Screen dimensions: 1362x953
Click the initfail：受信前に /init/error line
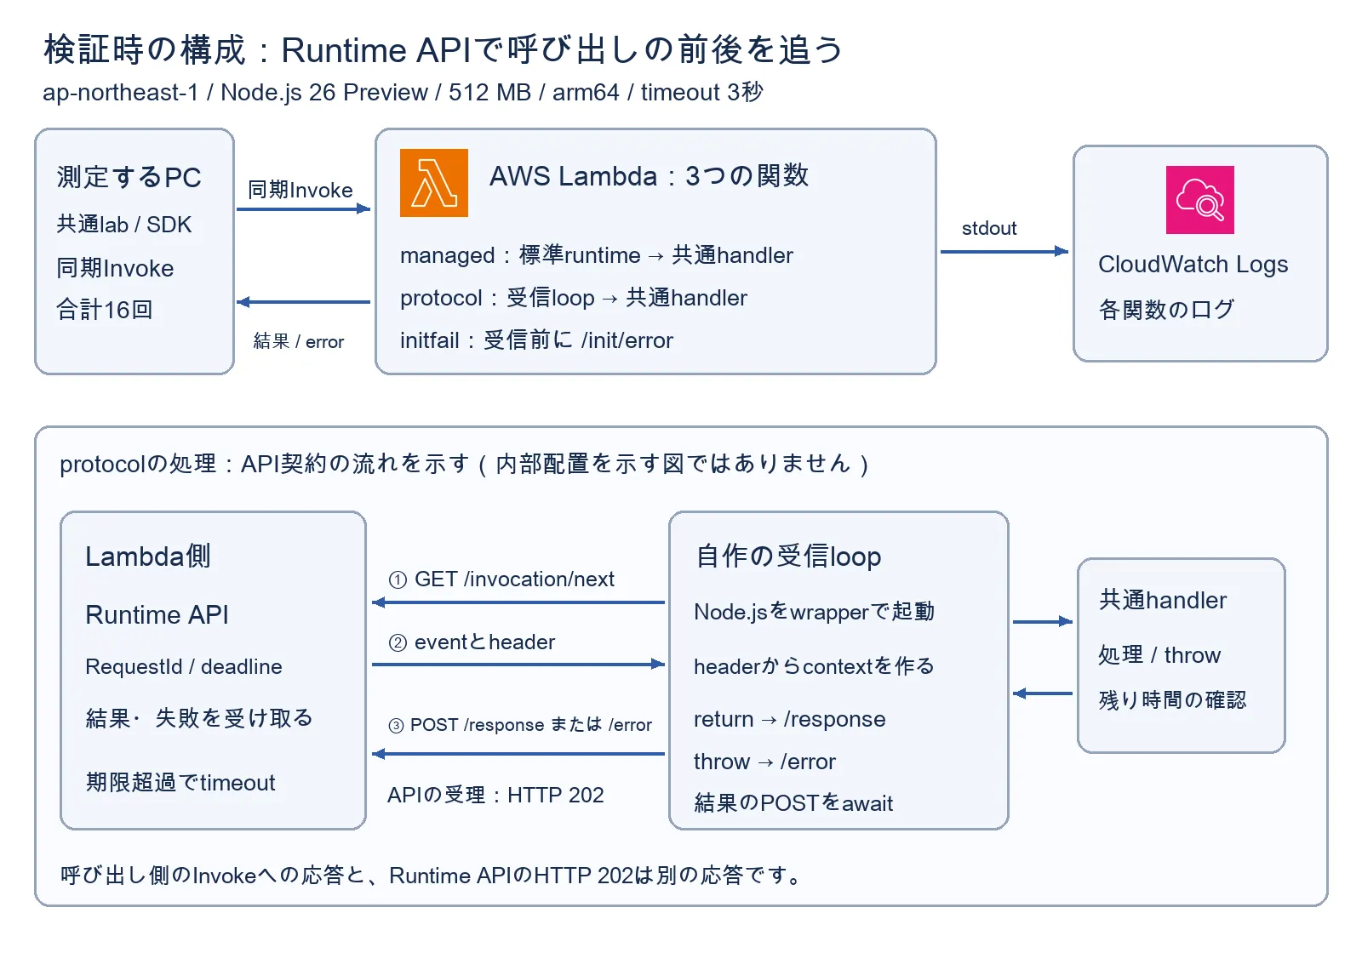click(536, 340)
